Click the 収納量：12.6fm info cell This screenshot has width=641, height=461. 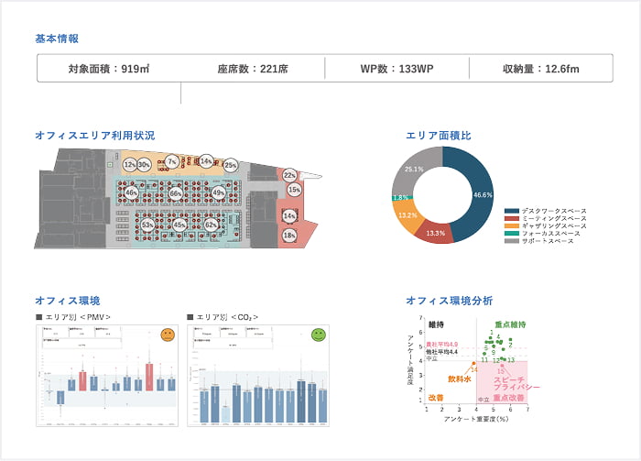(540, 69)
